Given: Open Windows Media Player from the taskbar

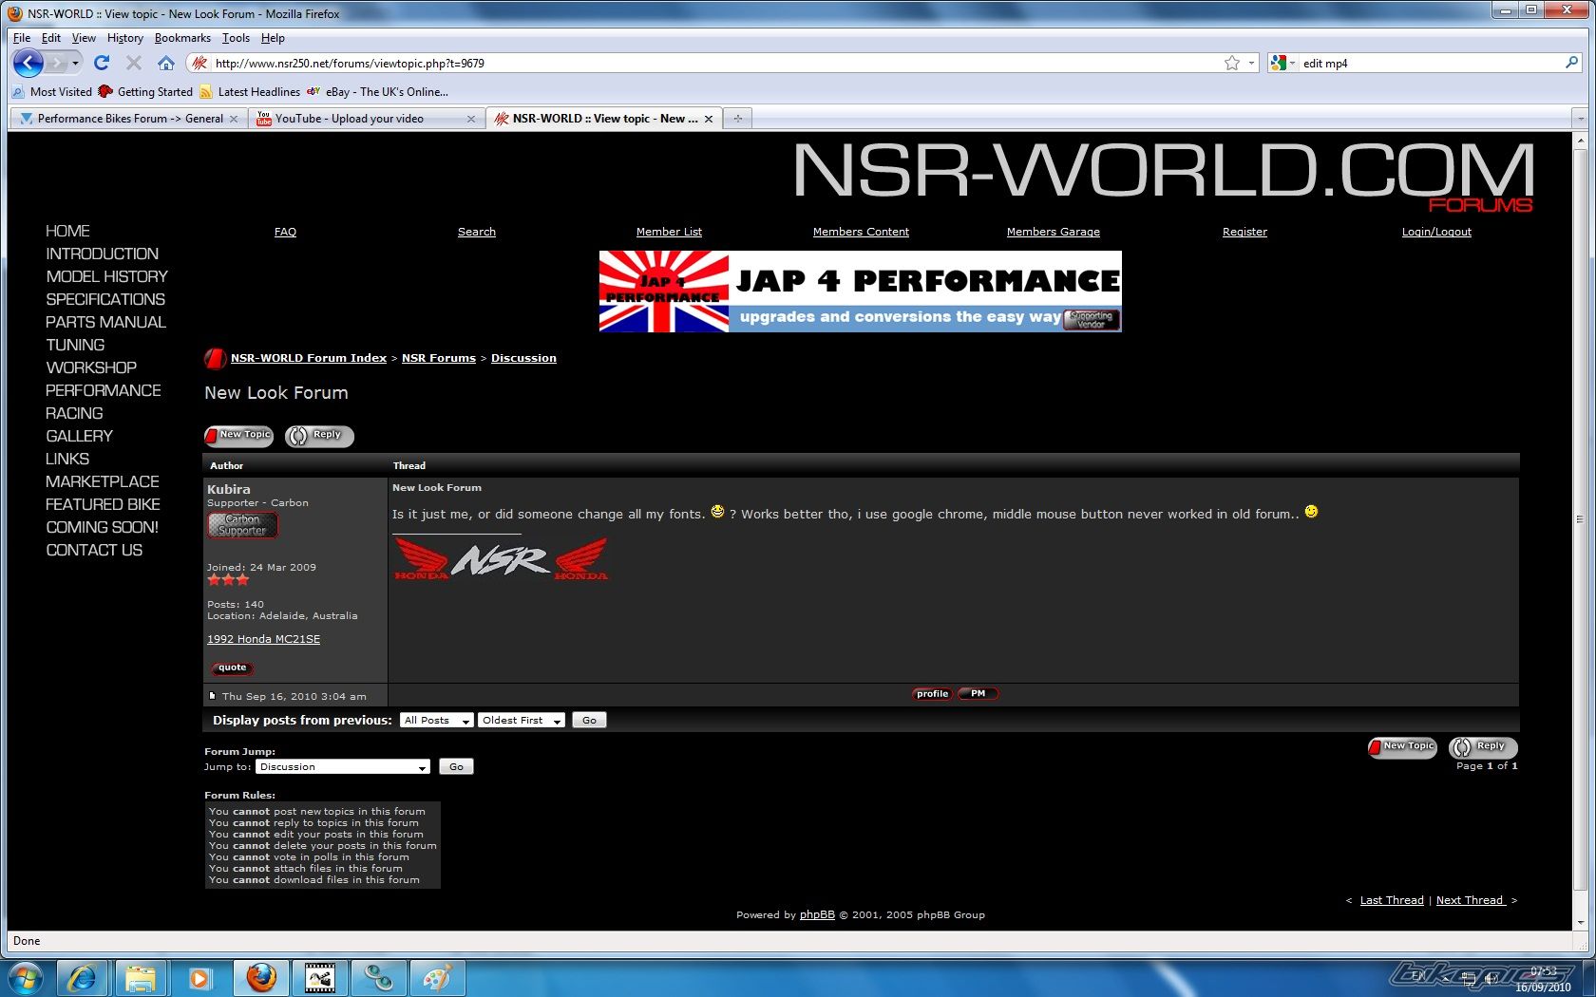Looking at the screenshot, I should [x=199, y=977].
